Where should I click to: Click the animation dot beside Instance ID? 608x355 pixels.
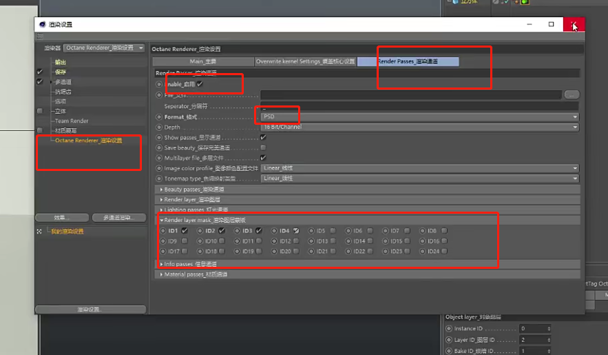tap(449, 328)
